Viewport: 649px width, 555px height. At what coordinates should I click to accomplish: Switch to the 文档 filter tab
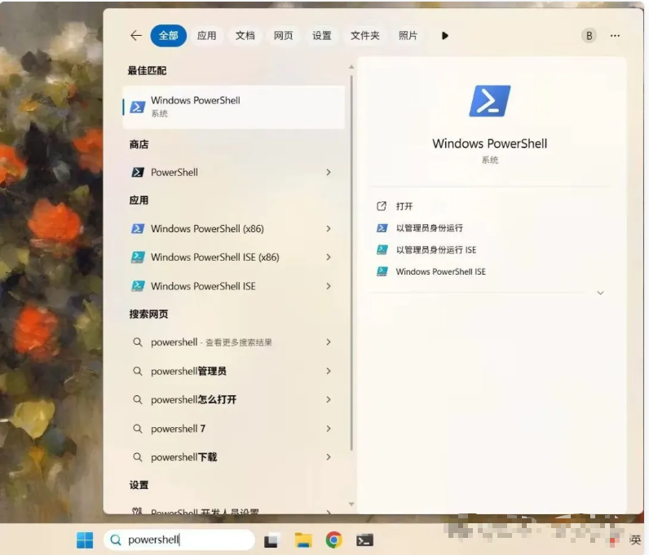coord(245,36)
